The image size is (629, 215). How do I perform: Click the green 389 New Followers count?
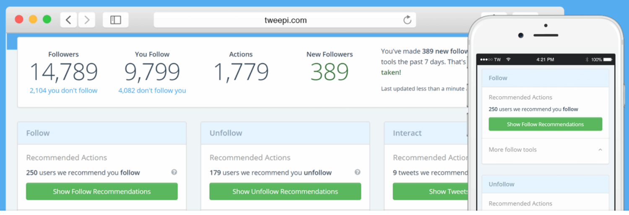tap(330, 72)
